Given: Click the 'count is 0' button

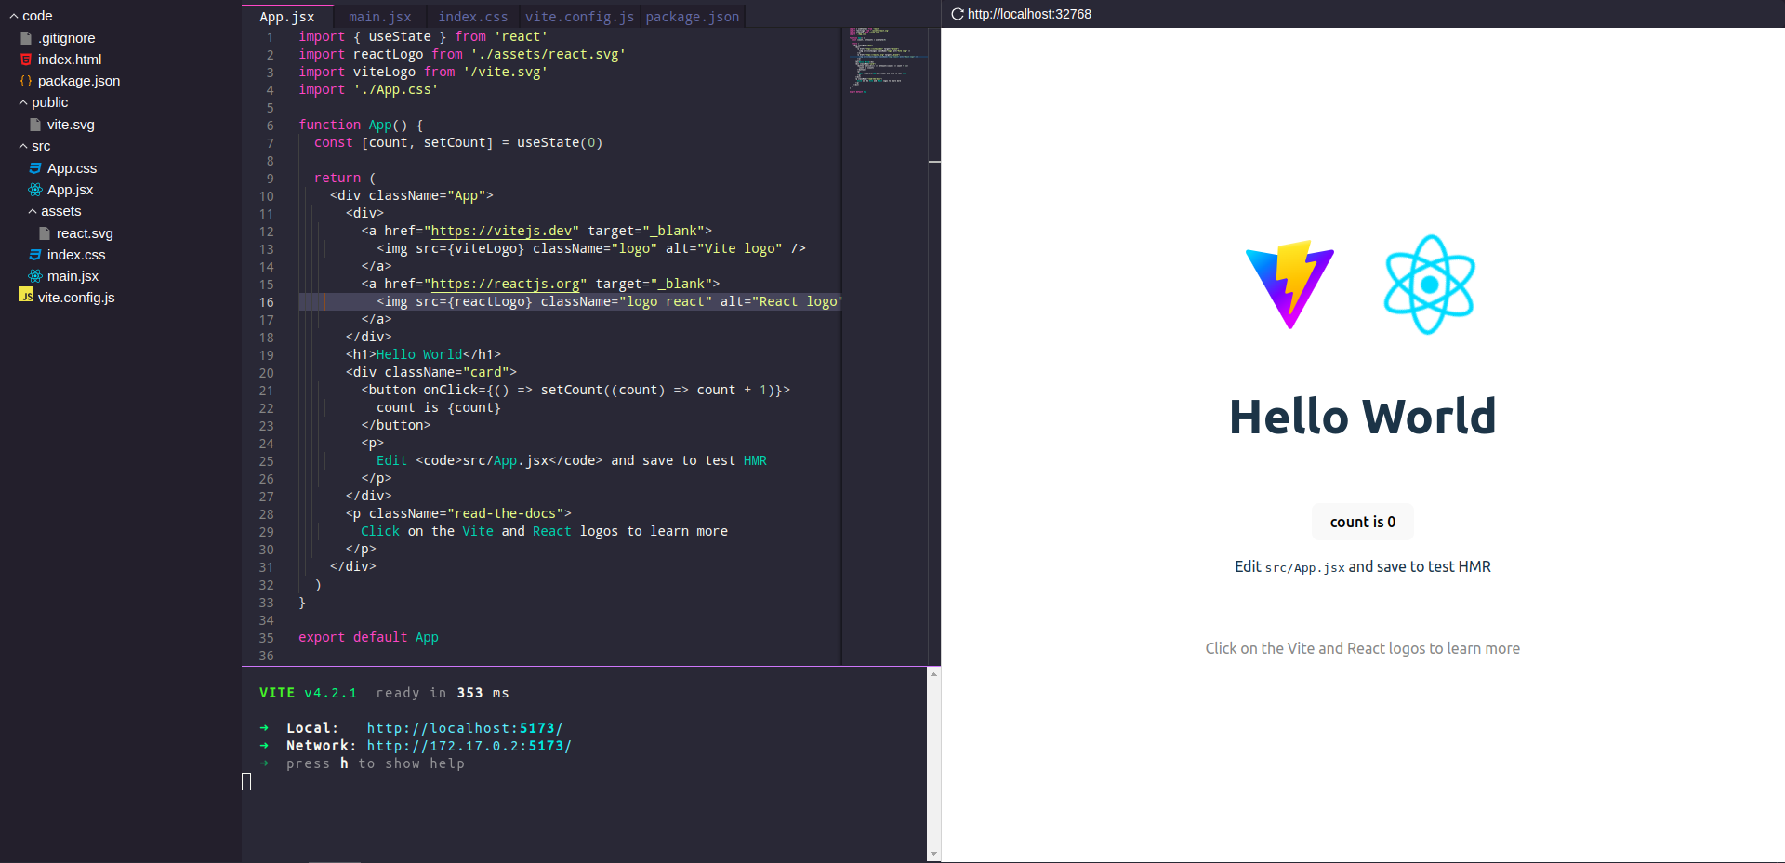Looking at the screenshot, I should [1363, 522].
